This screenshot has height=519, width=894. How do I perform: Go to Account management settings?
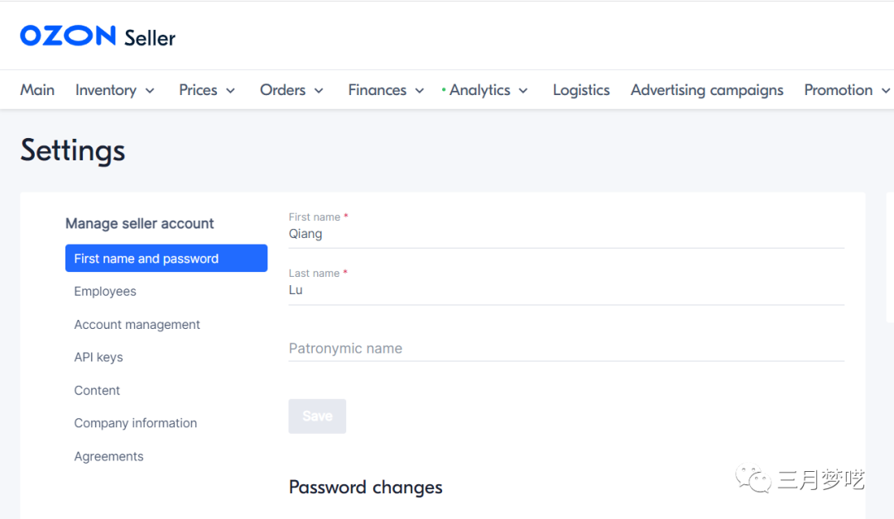(137, 325)
